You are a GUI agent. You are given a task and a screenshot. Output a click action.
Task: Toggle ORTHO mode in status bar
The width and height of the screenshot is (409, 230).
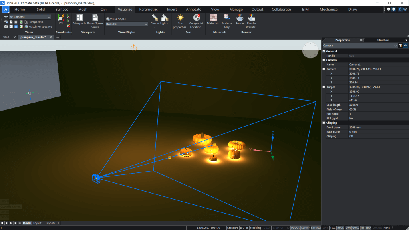tap(285, 228)
